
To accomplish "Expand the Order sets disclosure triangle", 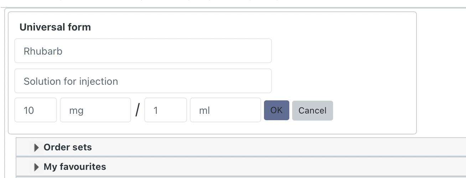I will 36,148.
